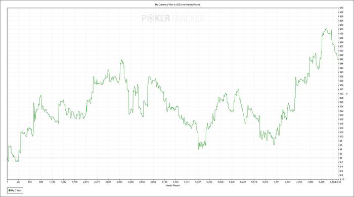
Task: Click the y-axis label $20
Action: (x=341, y=115)
